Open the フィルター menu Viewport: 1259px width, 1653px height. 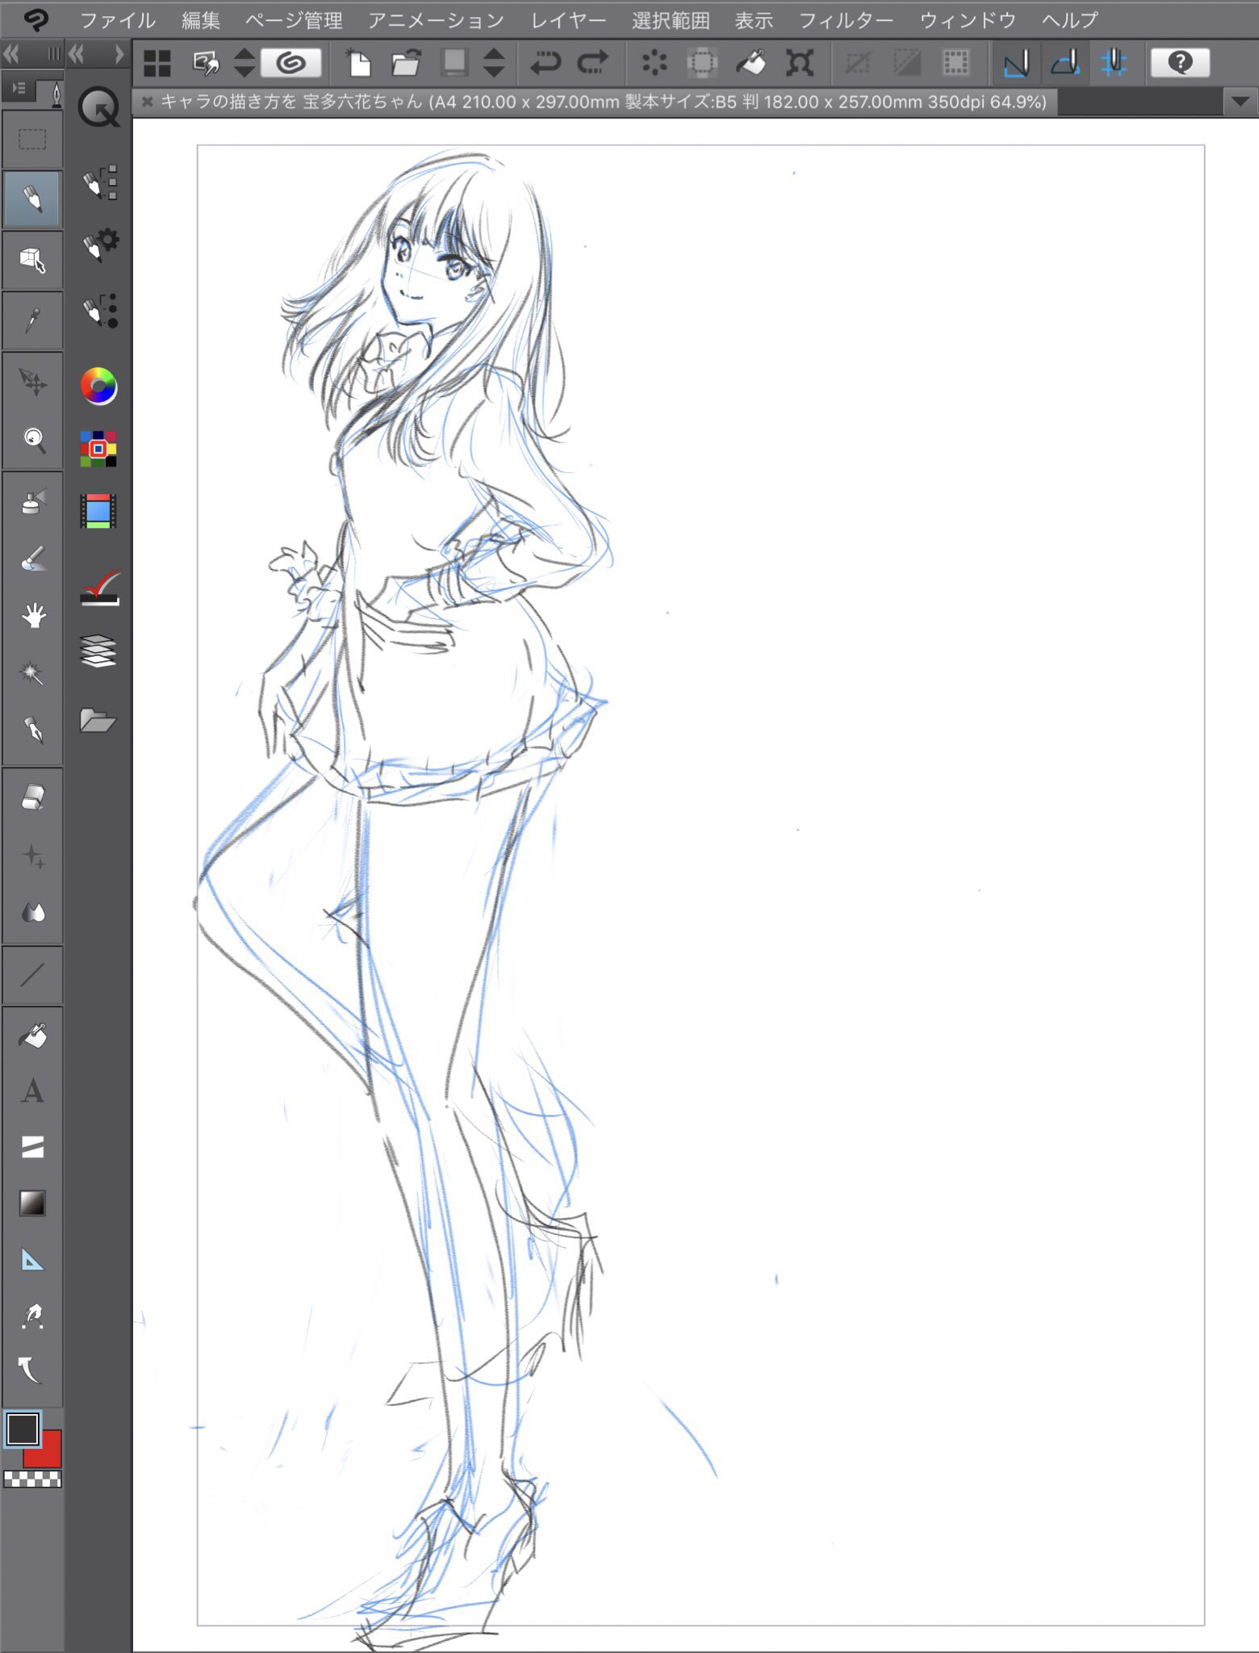point(846,20)
